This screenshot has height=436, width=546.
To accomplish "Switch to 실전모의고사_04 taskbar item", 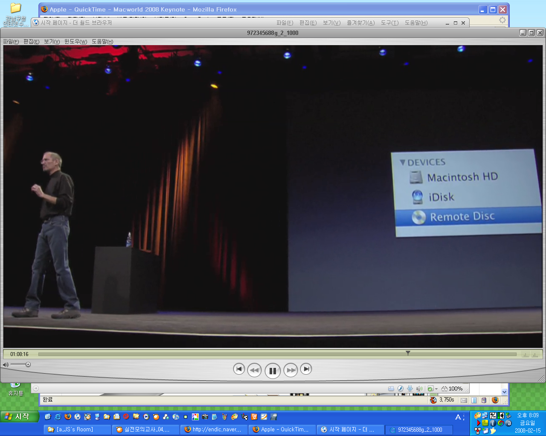I will click(145, 429).
